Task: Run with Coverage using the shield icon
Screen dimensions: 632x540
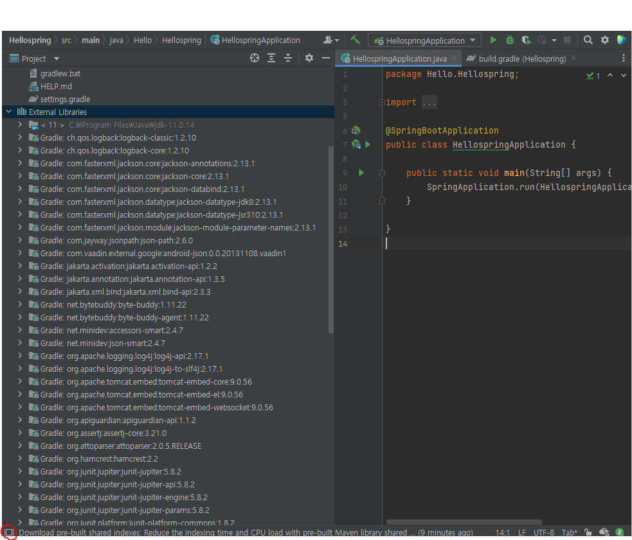Action: [526, 40]
